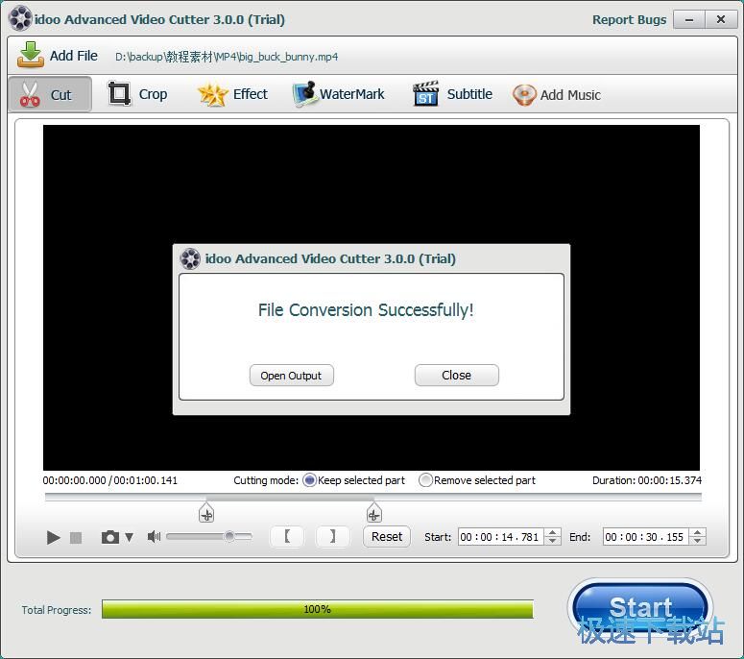Click the film reel icon in dialog title
744x659 pixels.
[190, 258]
